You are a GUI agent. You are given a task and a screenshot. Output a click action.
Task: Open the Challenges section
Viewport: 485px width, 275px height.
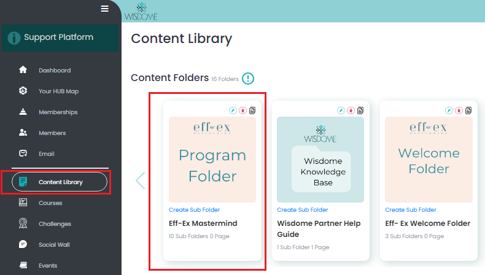pos(55,224)
